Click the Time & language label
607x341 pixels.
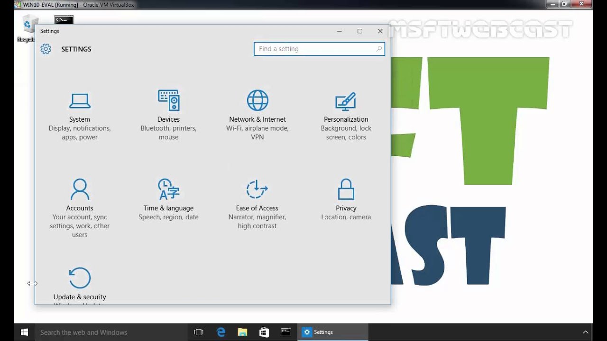(168, 208)
